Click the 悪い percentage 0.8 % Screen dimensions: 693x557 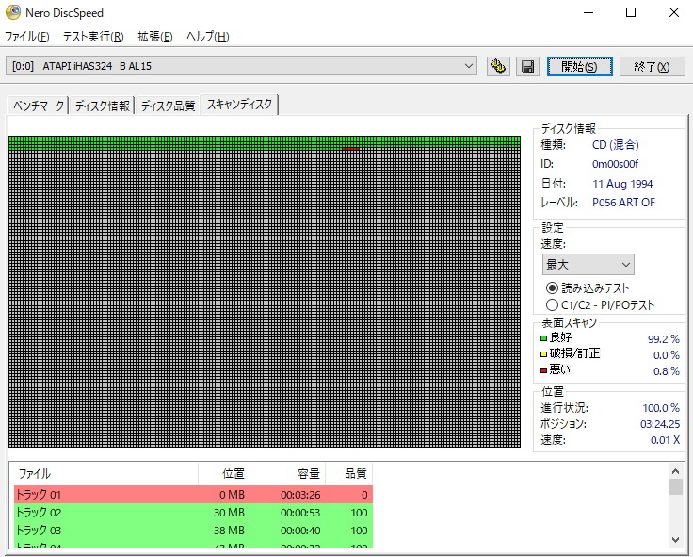point(666,370)
